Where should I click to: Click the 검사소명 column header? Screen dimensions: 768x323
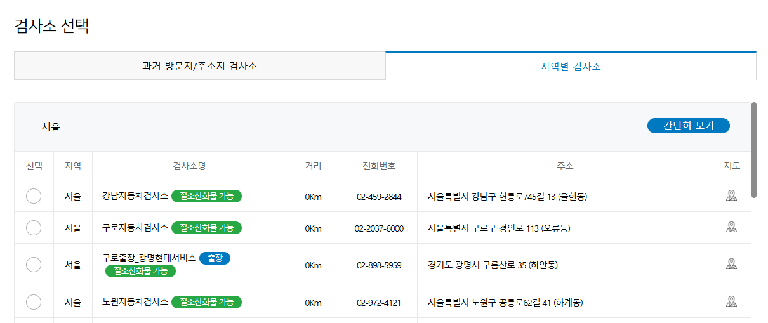(x=189, y=166)
